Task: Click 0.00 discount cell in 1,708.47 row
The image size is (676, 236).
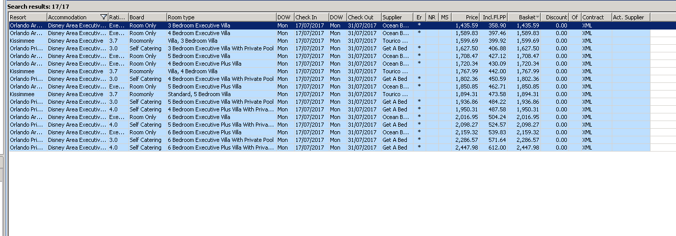Action: [x=555, y=56]
